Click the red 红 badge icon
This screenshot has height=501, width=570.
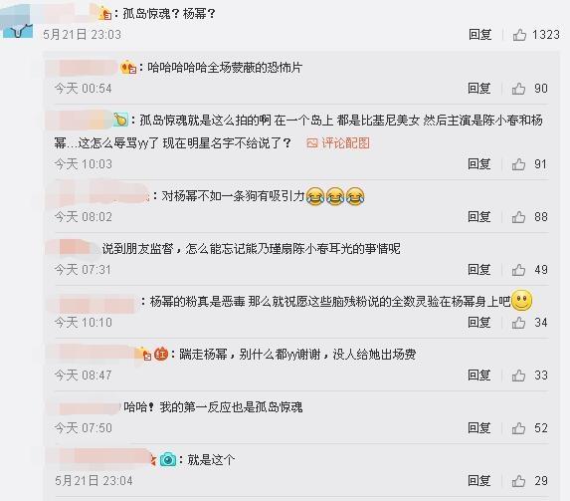click(161, 354)
